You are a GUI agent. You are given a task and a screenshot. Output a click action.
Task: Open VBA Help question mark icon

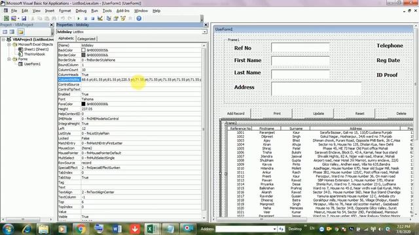pos(139,18)
